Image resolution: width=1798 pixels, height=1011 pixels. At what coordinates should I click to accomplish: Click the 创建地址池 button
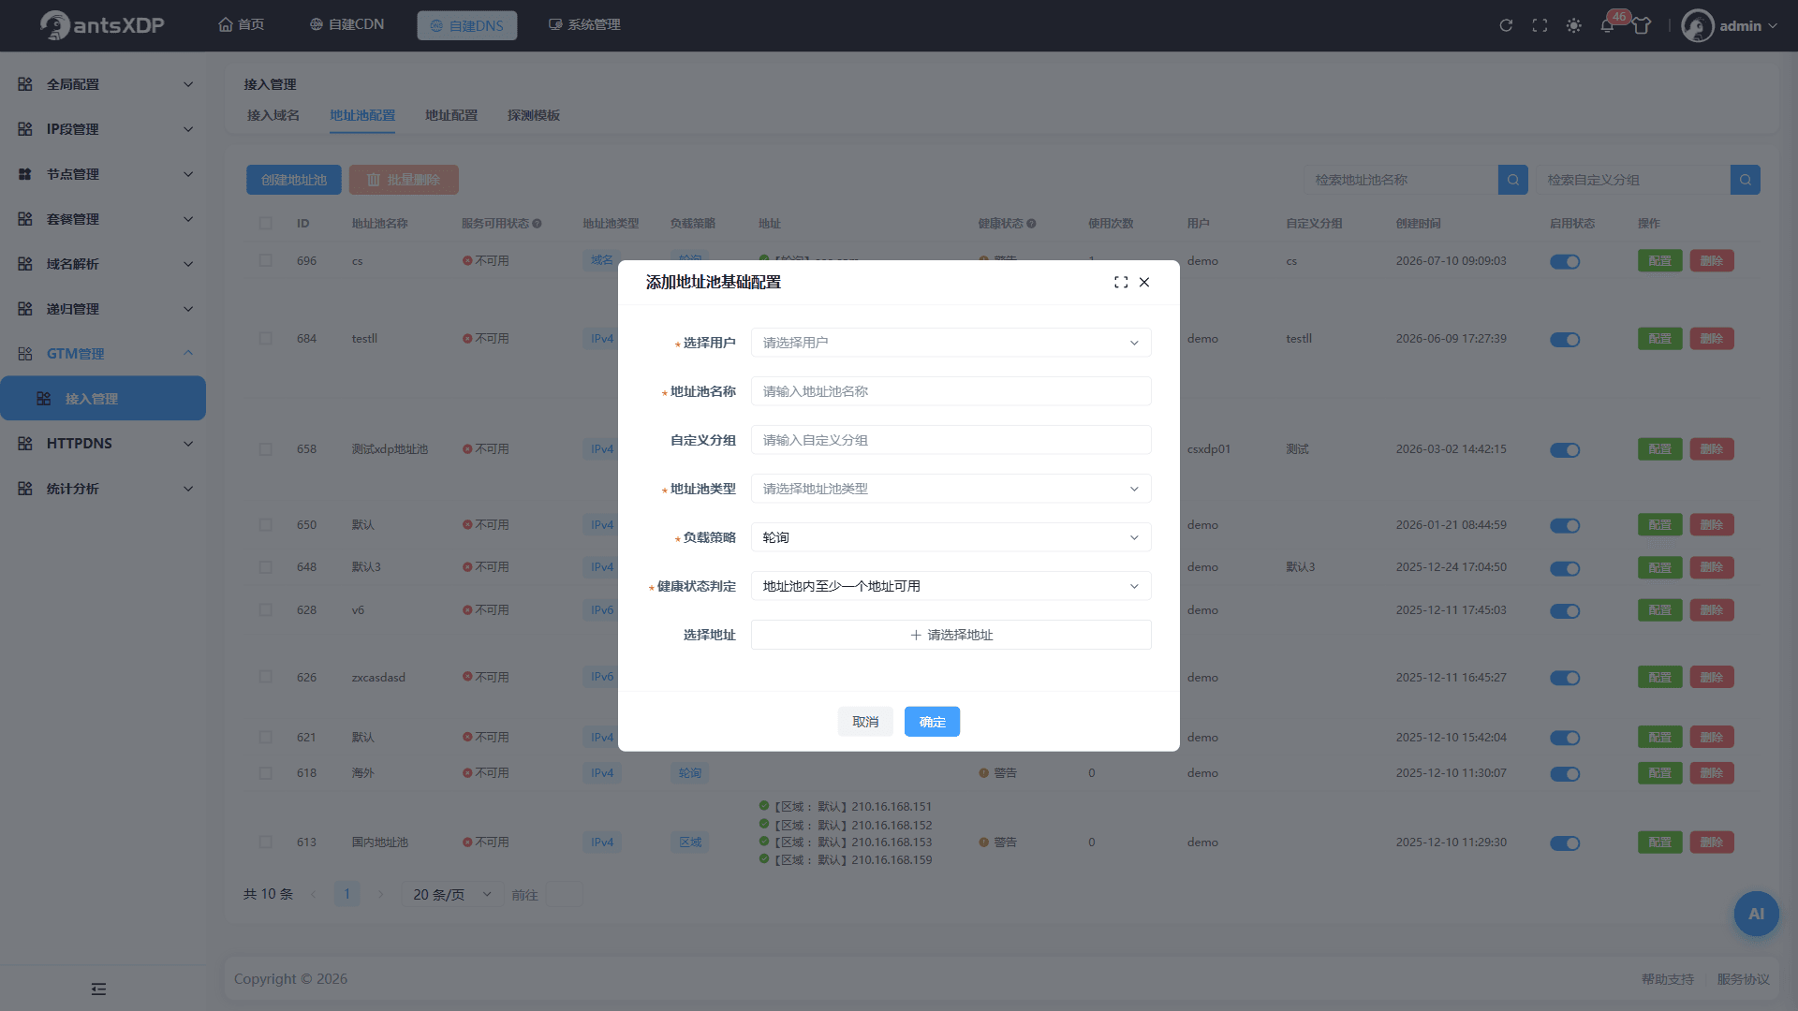coord(294,180)
